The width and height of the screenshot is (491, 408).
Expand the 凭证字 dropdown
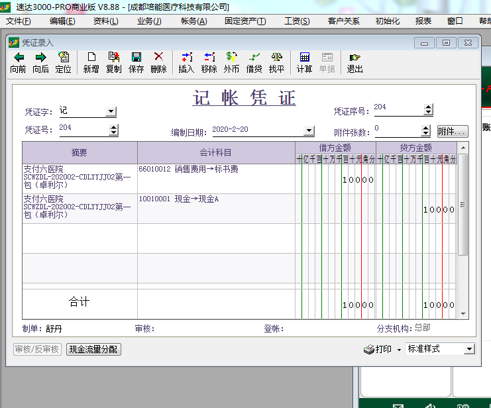(111, 112)
